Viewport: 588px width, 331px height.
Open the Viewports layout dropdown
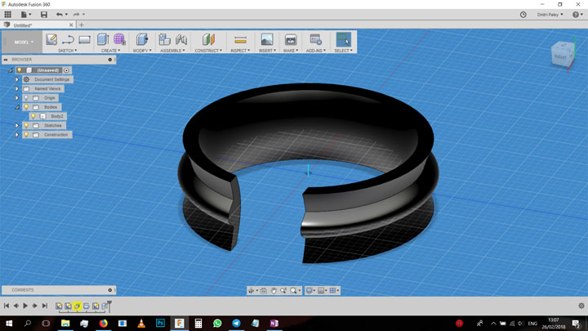[334, 290]
